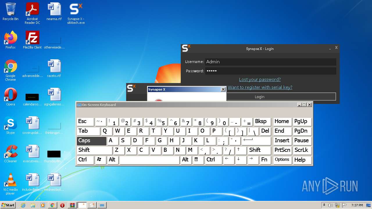
Task: Open the Lost your password link
Action: tap(260, 80)
